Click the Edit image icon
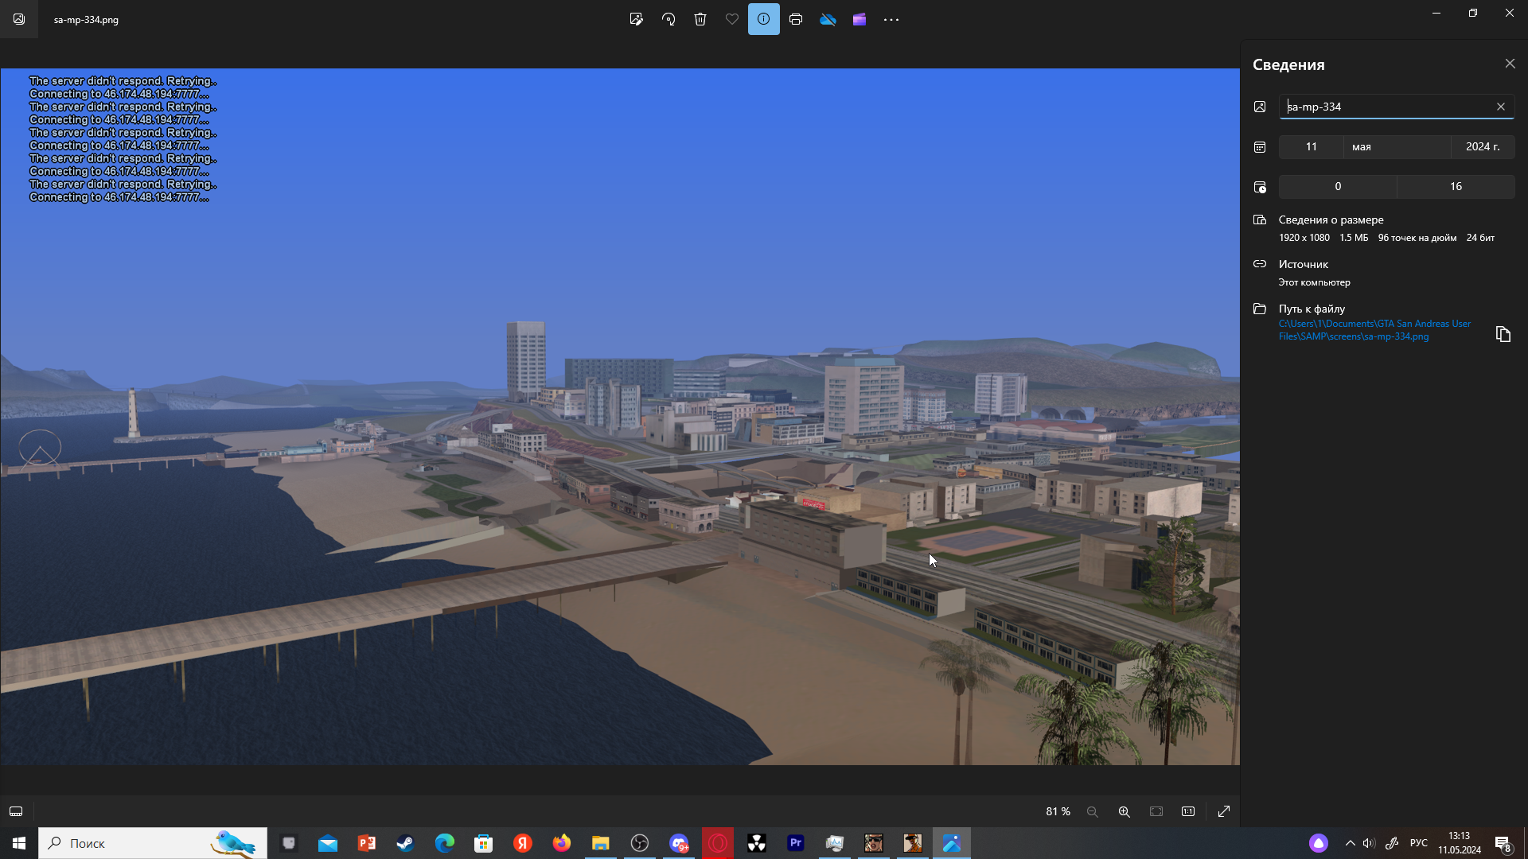Screen dimensions: 1528x859 point(636,19)
